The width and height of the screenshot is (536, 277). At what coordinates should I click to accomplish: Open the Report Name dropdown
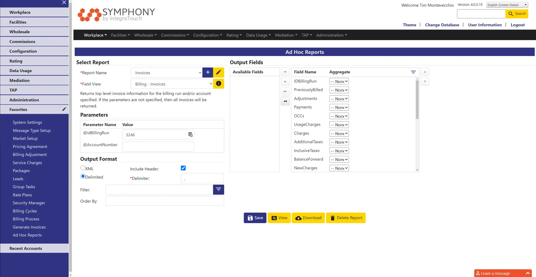pos(167,73)
